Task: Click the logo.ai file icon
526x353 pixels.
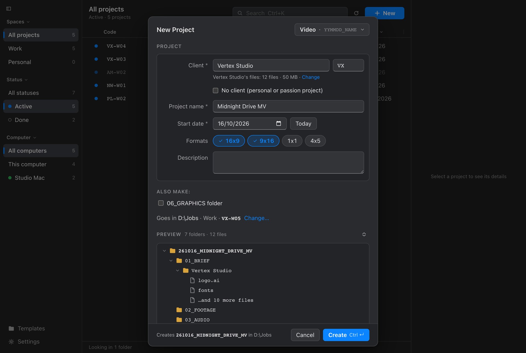Action: (192, 280)
